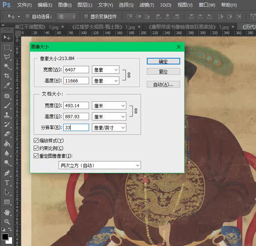Select the Healing Brush tool
Image resolution: width=256 pixels, height=246 pixels.
click(7, 96)
